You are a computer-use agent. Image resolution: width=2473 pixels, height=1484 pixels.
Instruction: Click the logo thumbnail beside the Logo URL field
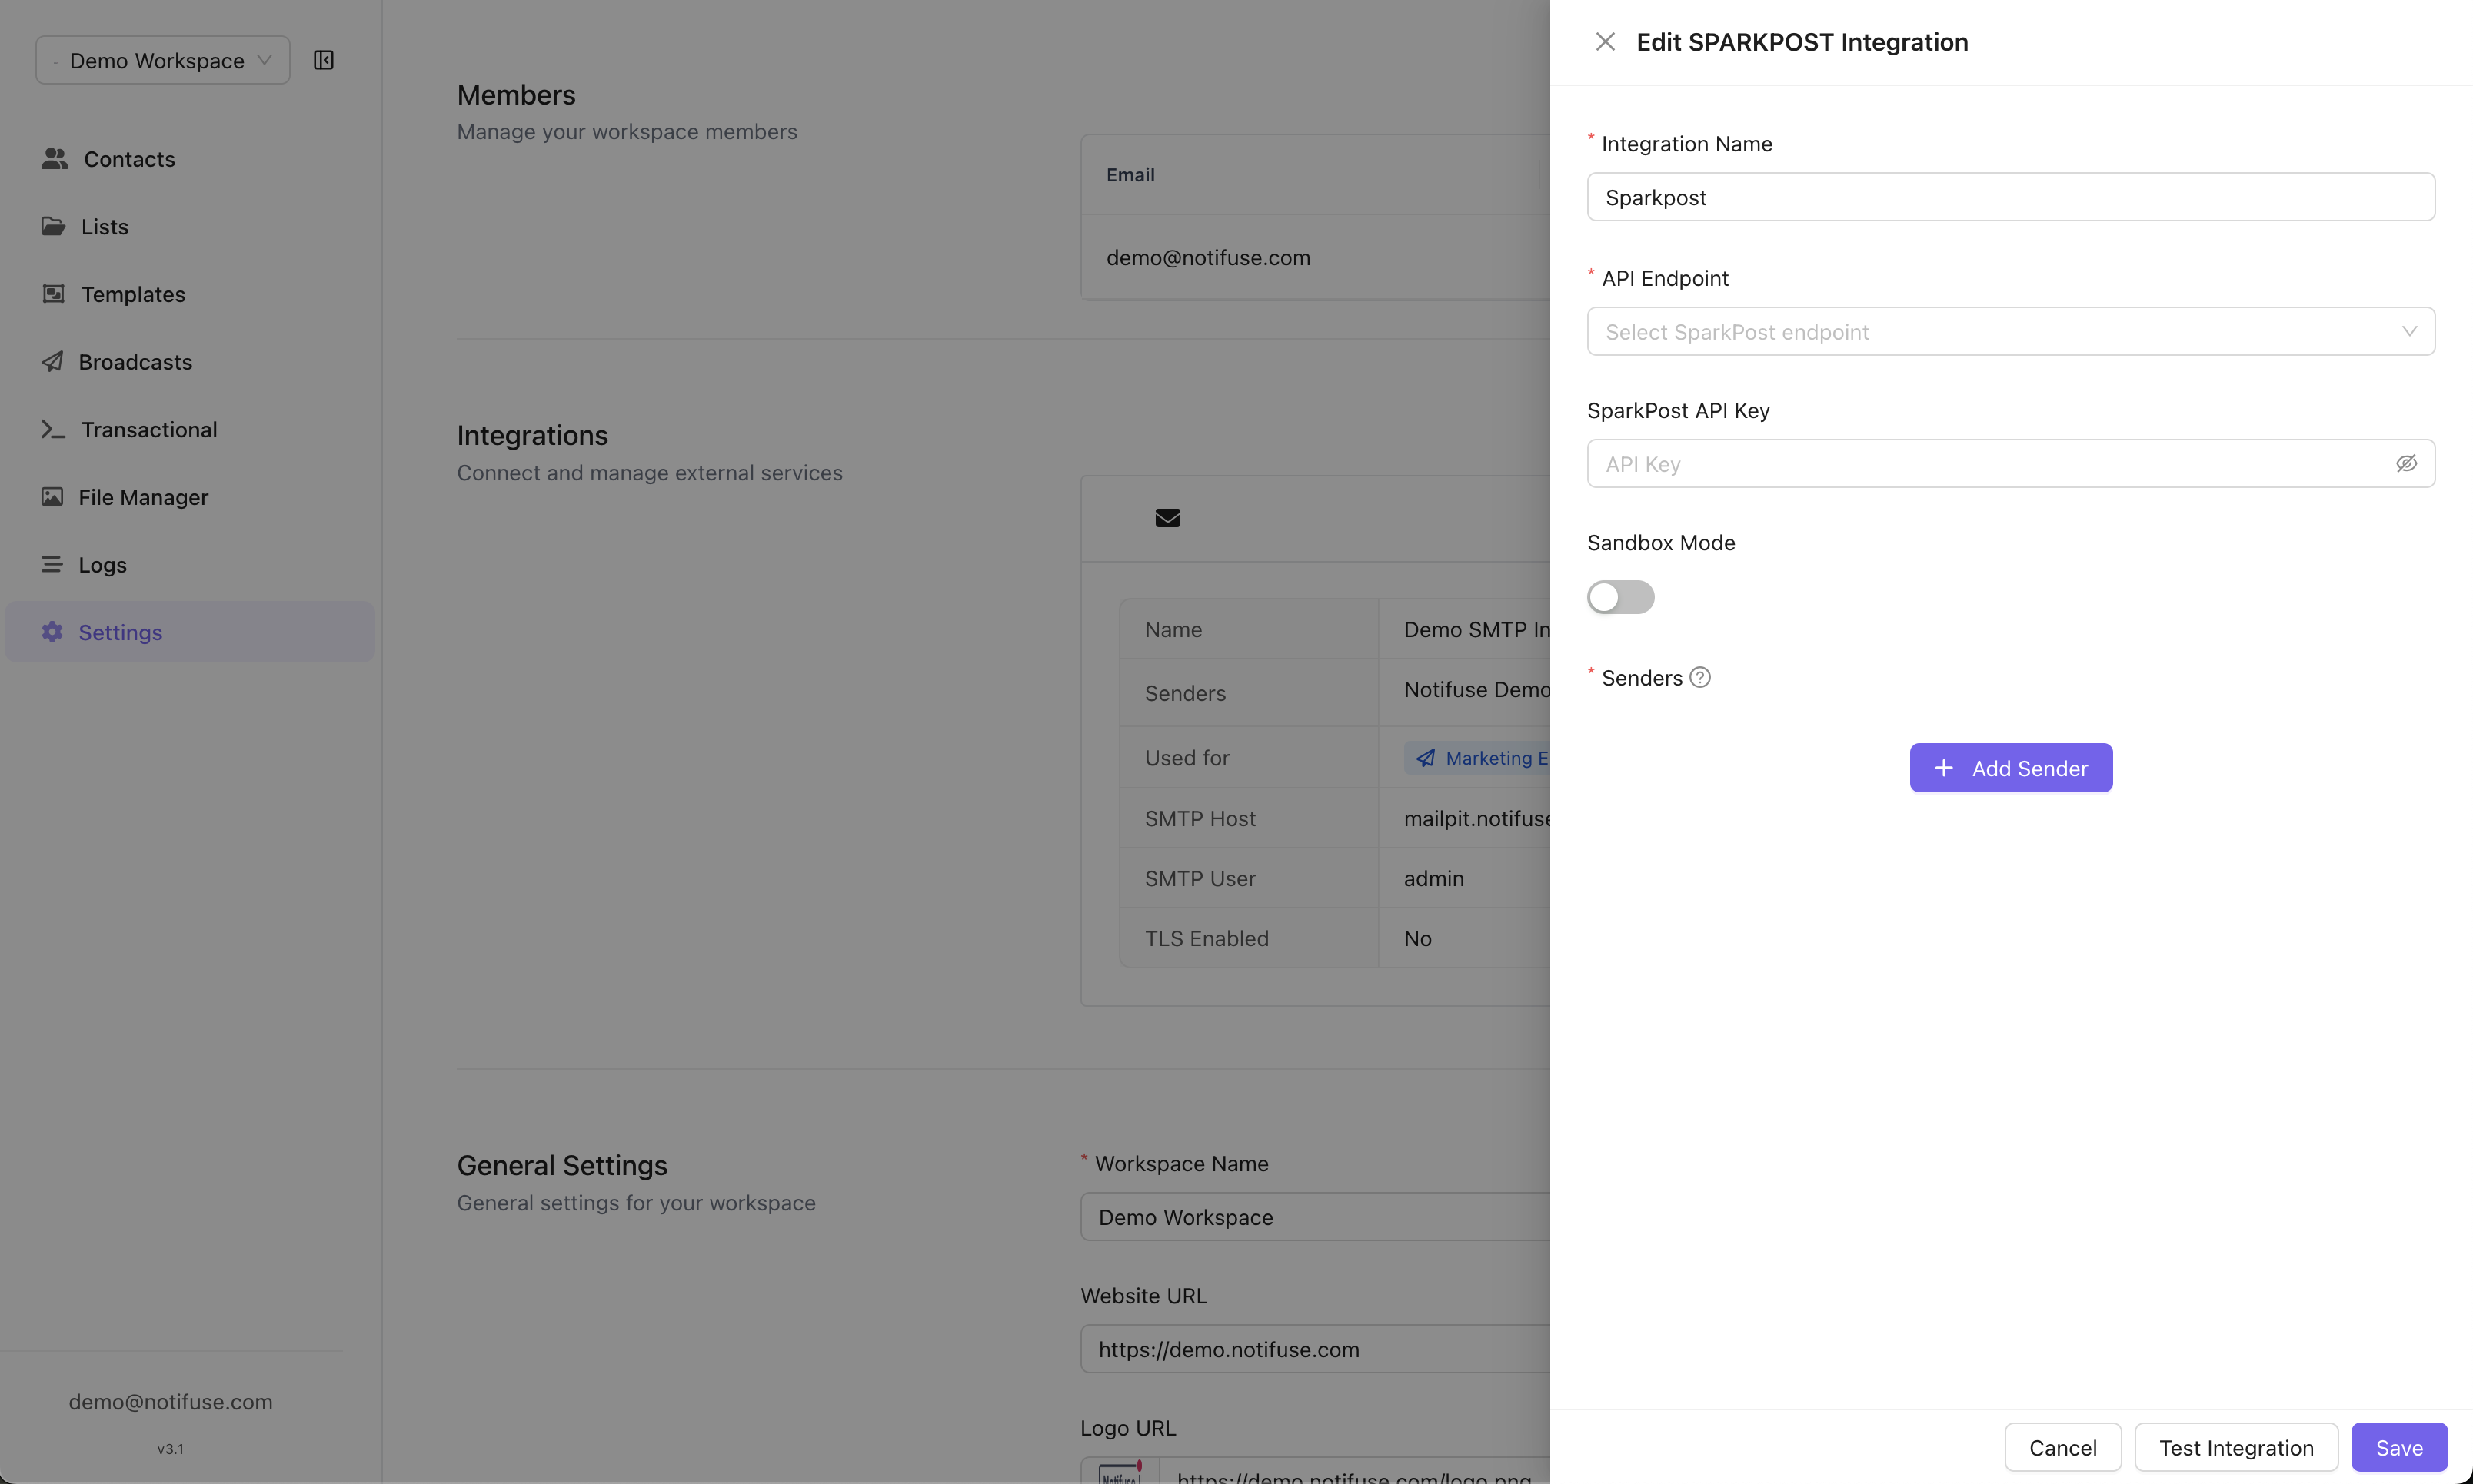1120,1472
